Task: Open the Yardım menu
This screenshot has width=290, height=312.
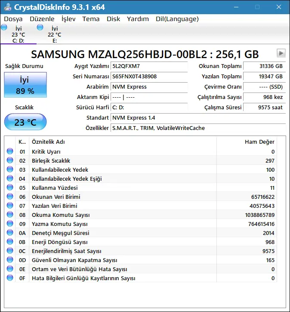Action: pyautogui.click(x=138, y=19)
